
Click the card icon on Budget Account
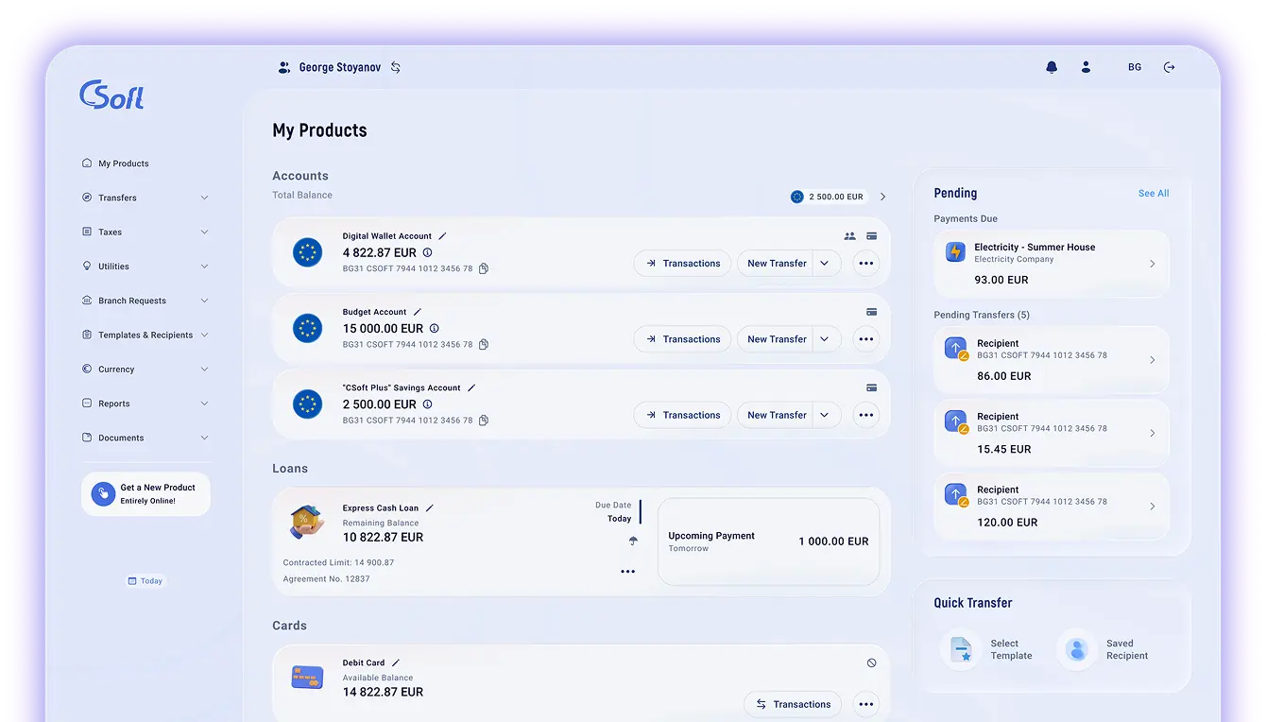(x=871, y=312)
